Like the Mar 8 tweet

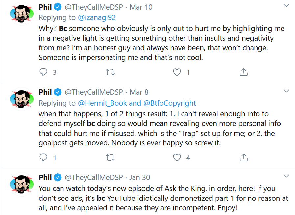pos(177,157)
